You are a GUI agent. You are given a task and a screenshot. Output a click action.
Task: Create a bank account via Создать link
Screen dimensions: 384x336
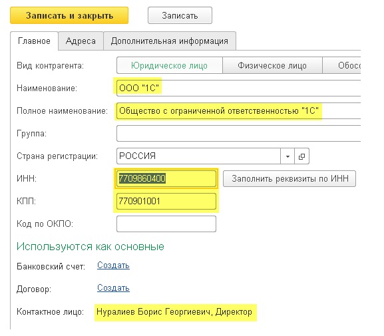coord(113,265)
